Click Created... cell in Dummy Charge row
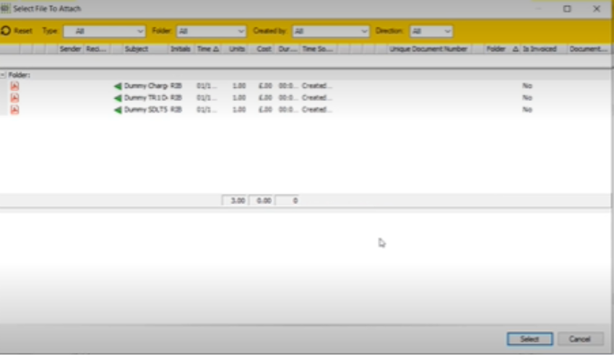This screenshot has width=614, height=355. pos(317,86)
